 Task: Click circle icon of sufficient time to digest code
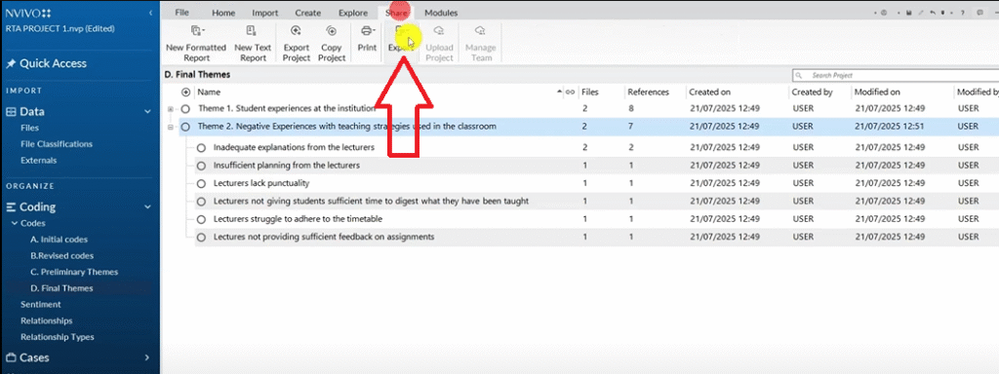[201, 201]
